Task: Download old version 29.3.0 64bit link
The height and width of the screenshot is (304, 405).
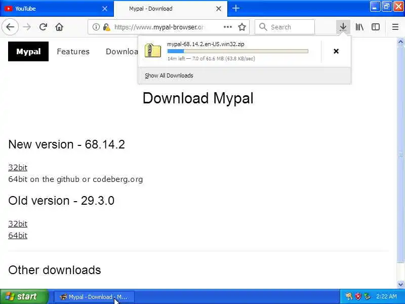Action: coord(18,236)
